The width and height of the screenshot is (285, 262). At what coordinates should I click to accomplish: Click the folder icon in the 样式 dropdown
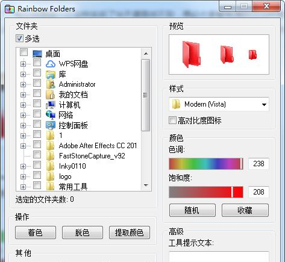coord(176,104)
